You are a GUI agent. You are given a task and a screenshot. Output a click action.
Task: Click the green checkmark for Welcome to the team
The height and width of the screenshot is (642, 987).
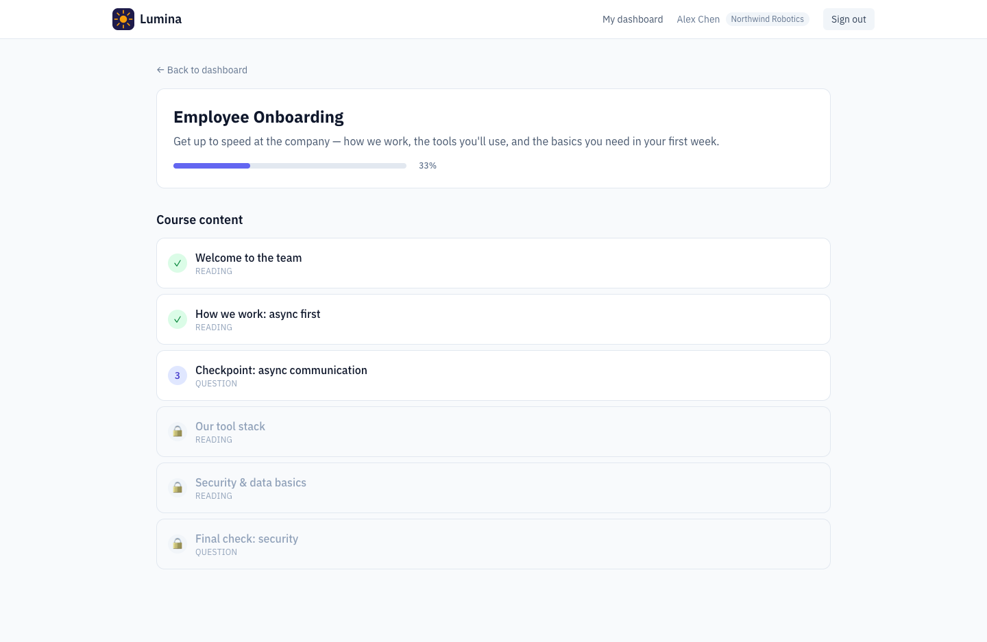(x=178, y=263)
